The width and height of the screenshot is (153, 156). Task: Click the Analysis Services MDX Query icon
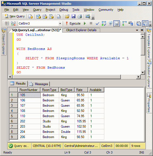coord(38,16)
